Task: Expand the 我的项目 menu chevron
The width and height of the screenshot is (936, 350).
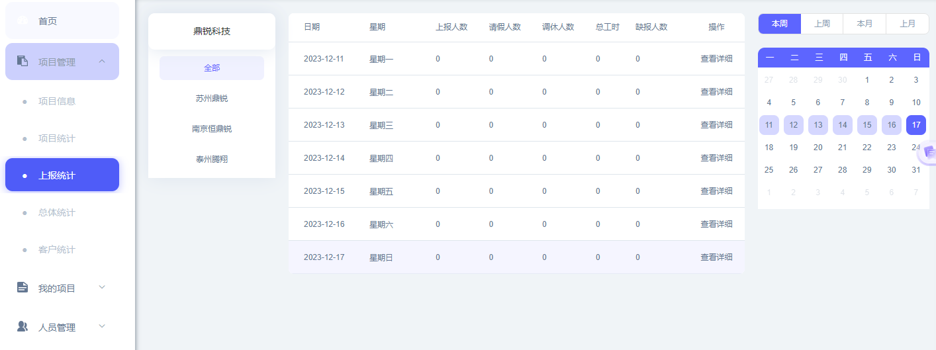Action: pos(102,287)
